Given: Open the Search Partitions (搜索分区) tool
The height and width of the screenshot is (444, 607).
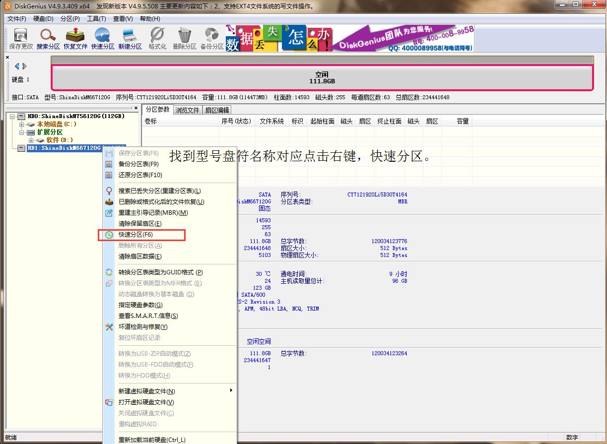Looking at the screenshot, I should point(48,38).
